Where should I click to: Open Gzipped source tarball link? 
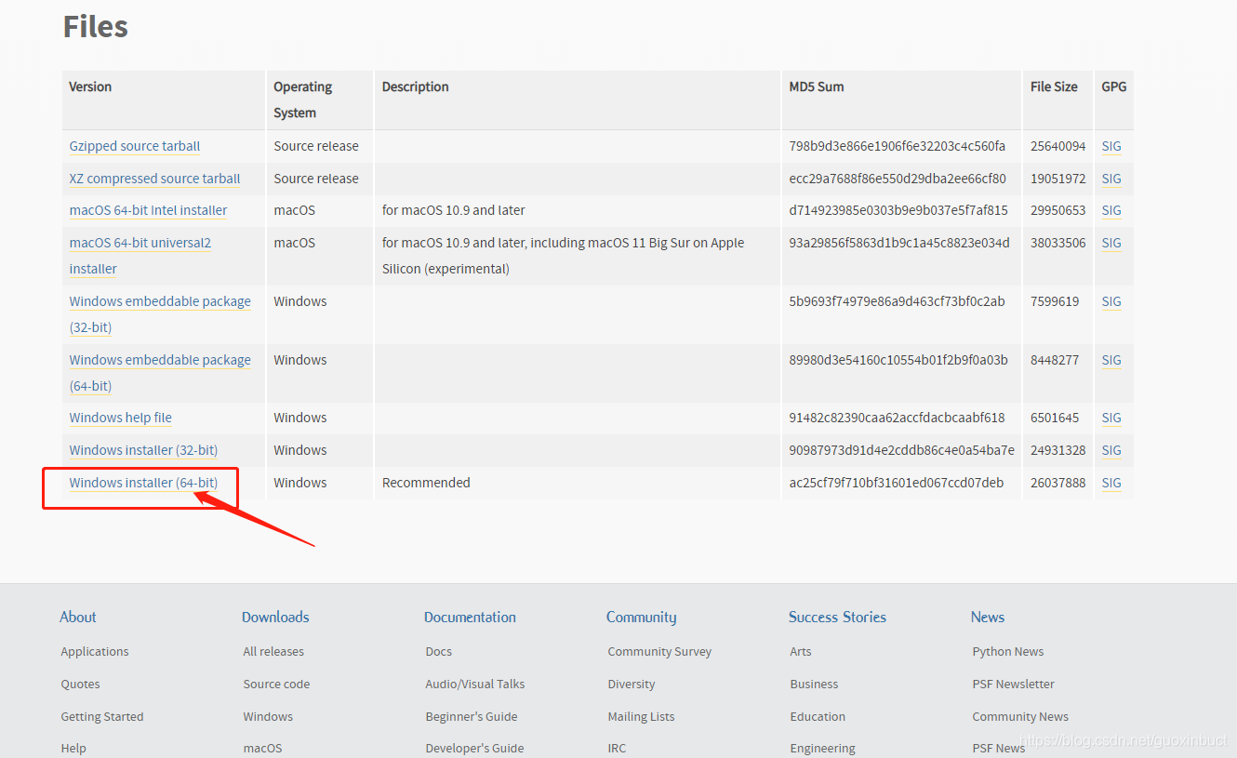(x=135, y=146)
